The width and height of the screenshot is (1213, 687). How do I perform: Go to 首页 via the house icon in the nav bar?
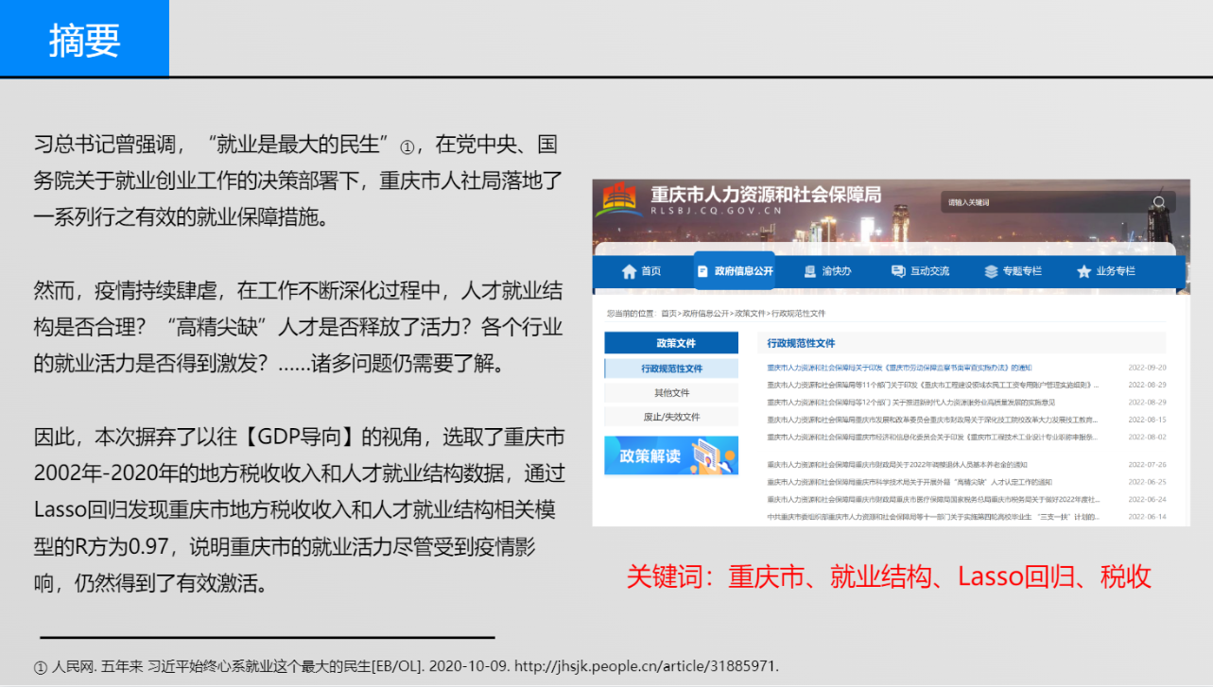(641, 271)
